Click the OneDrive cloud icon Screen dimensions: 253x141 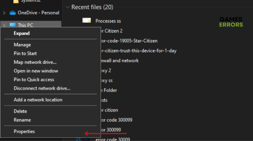13,13
